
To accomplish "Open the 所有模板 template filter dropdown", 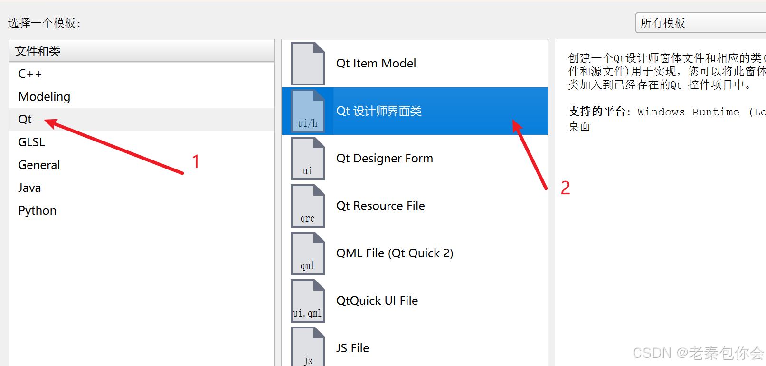I will (x=700, y=23).
